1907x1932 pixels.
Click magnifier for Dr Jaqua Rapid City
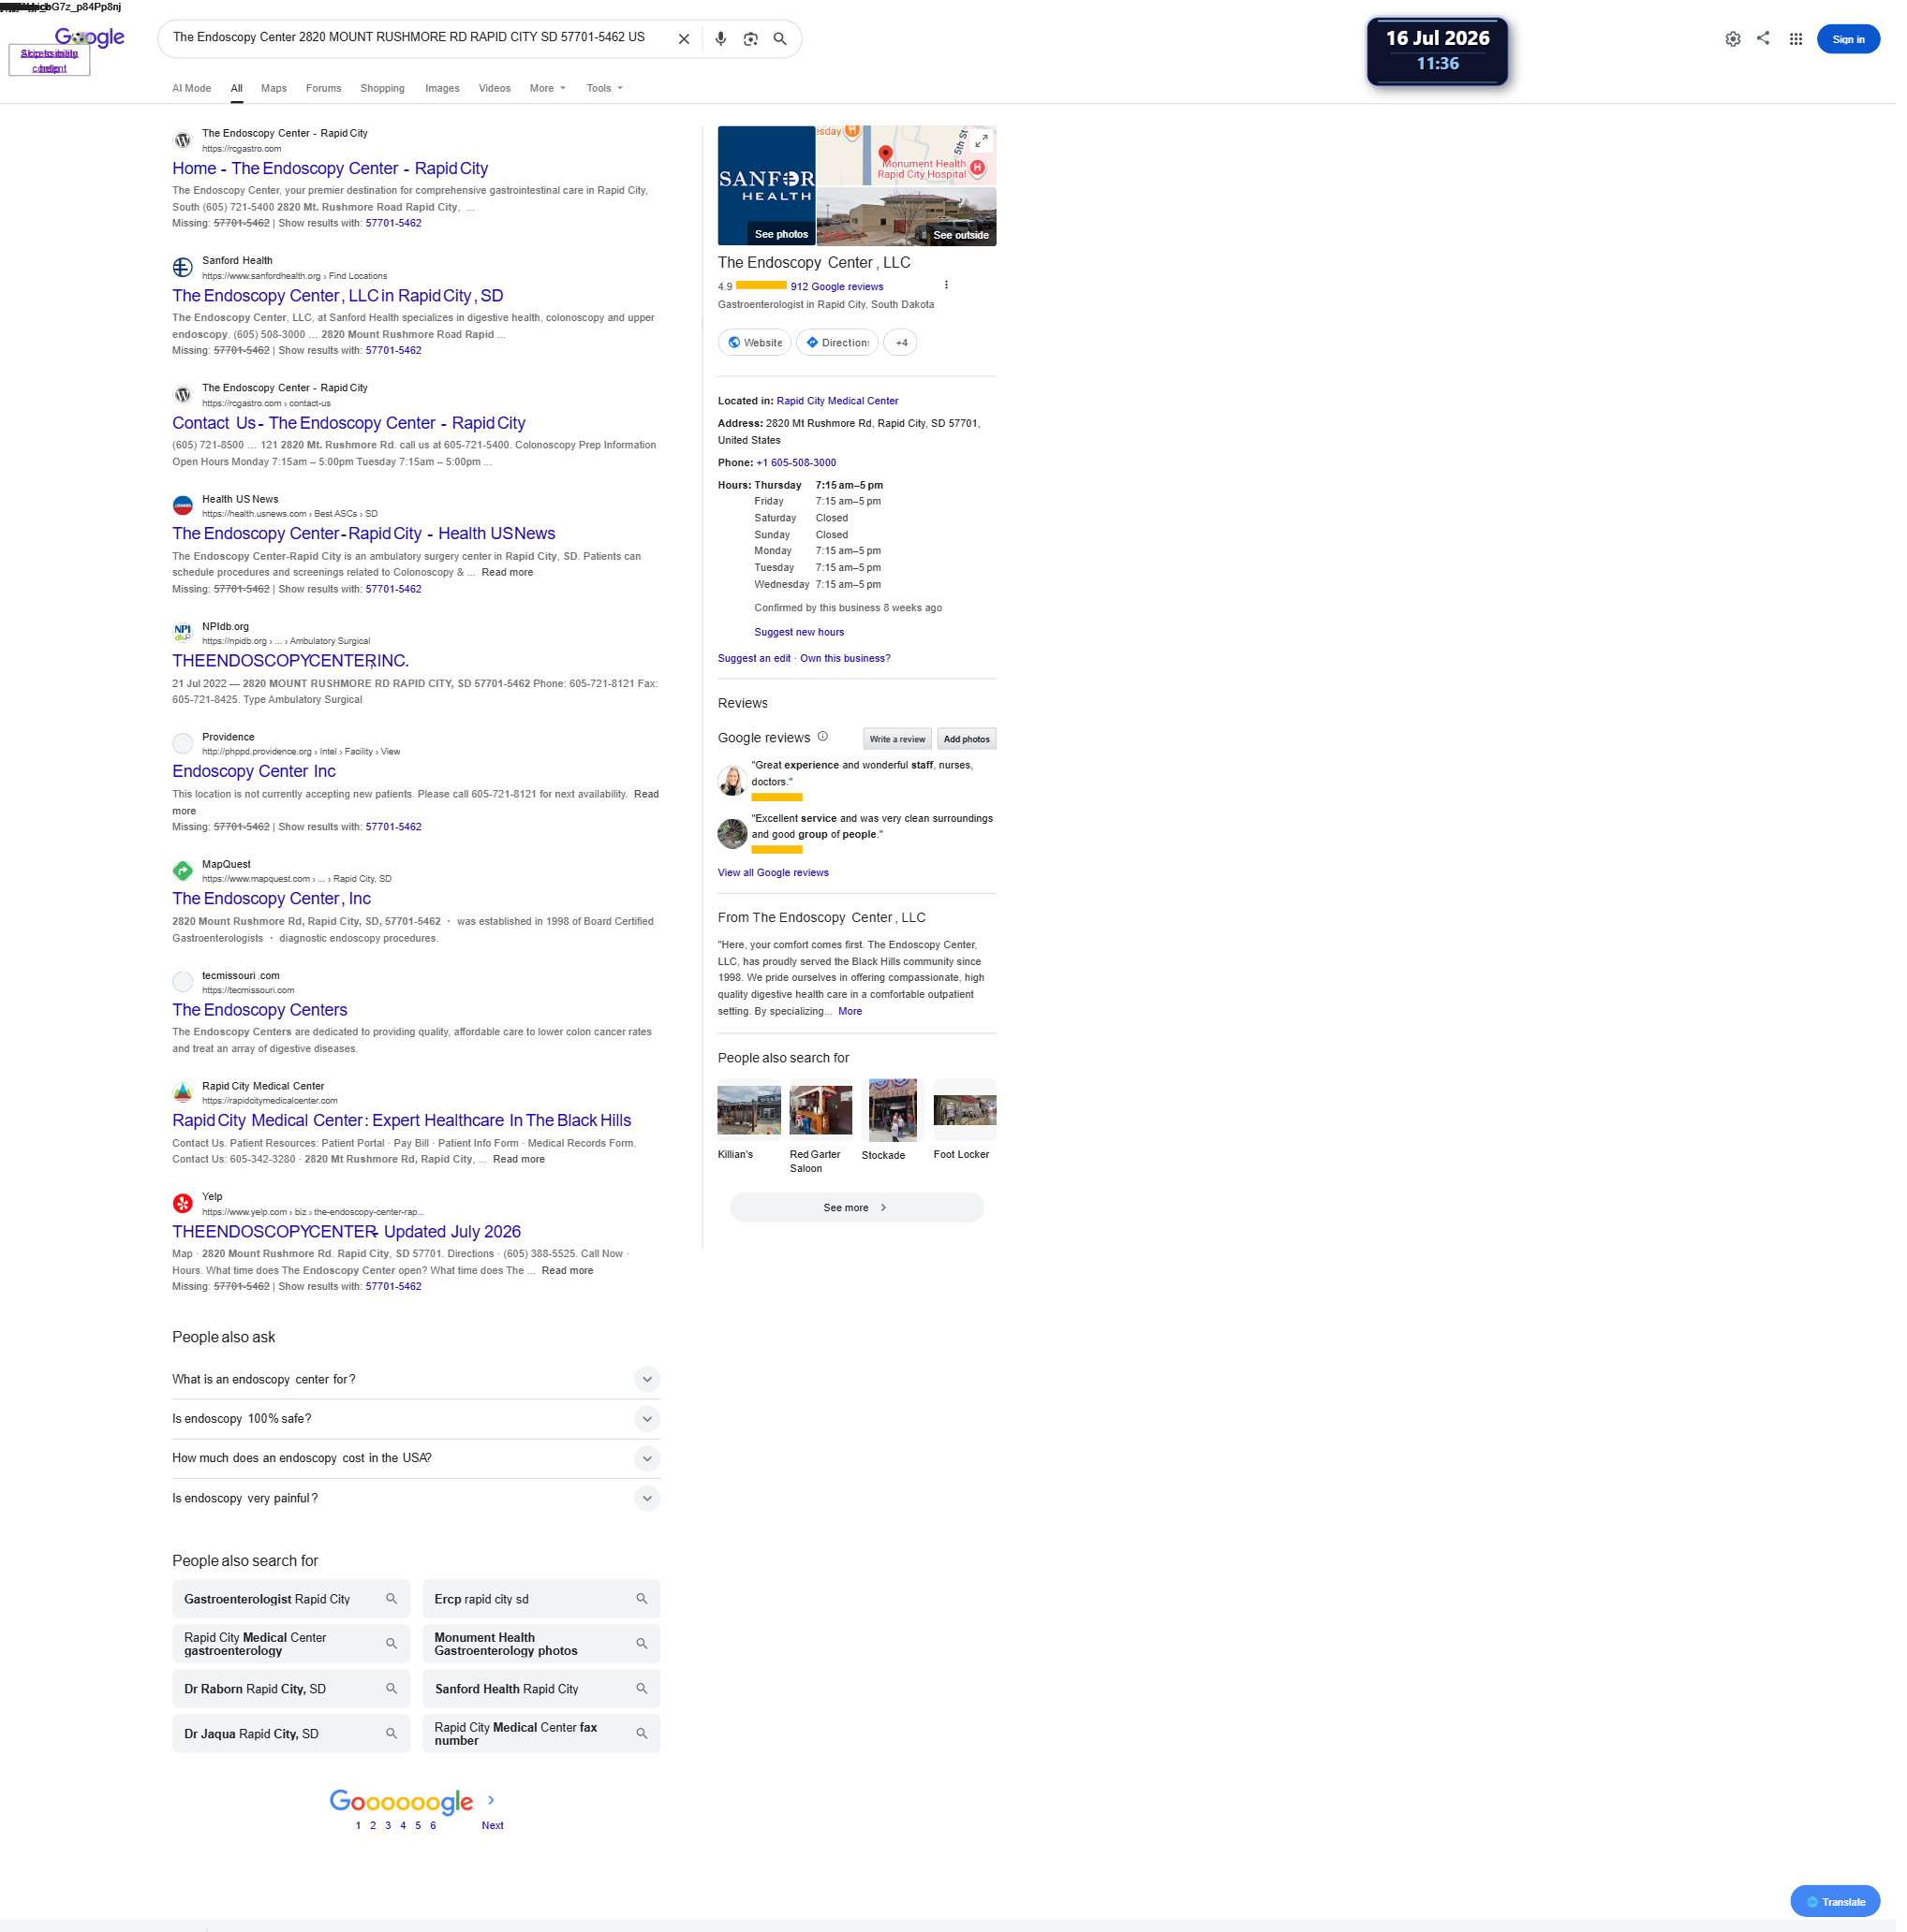[392, 1734]
